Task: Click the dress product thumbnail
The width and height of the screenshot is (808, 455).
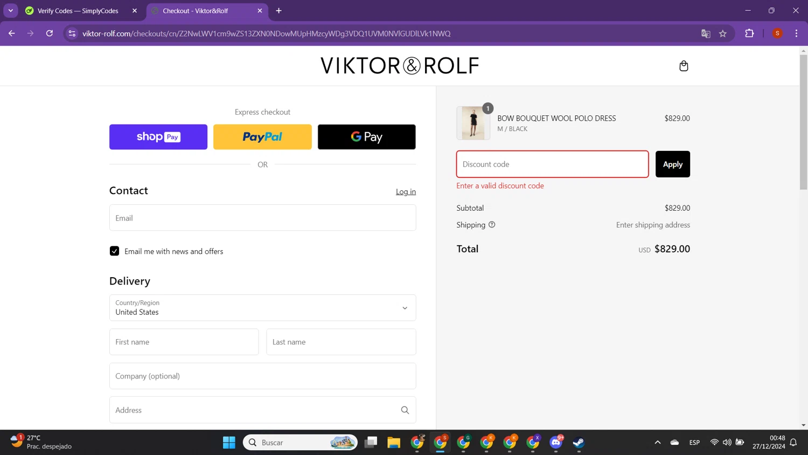Action: pos(473,123)
